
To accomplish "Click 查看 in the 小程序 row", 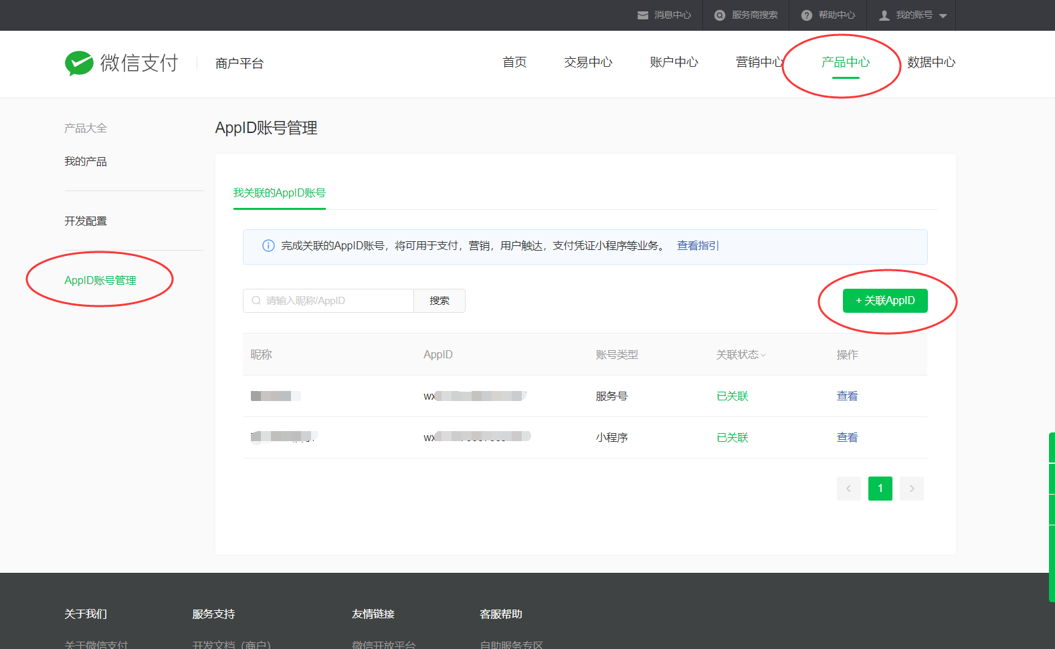I will coord(847,438).
